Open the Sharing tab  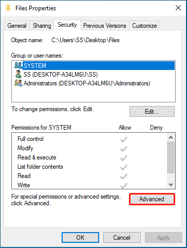tap(42, 26)
